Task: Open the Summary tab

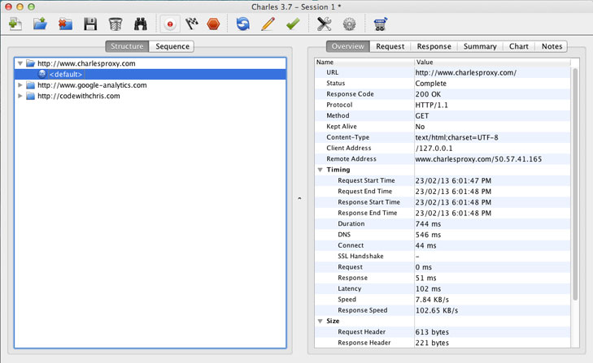Action: point(480,46)
